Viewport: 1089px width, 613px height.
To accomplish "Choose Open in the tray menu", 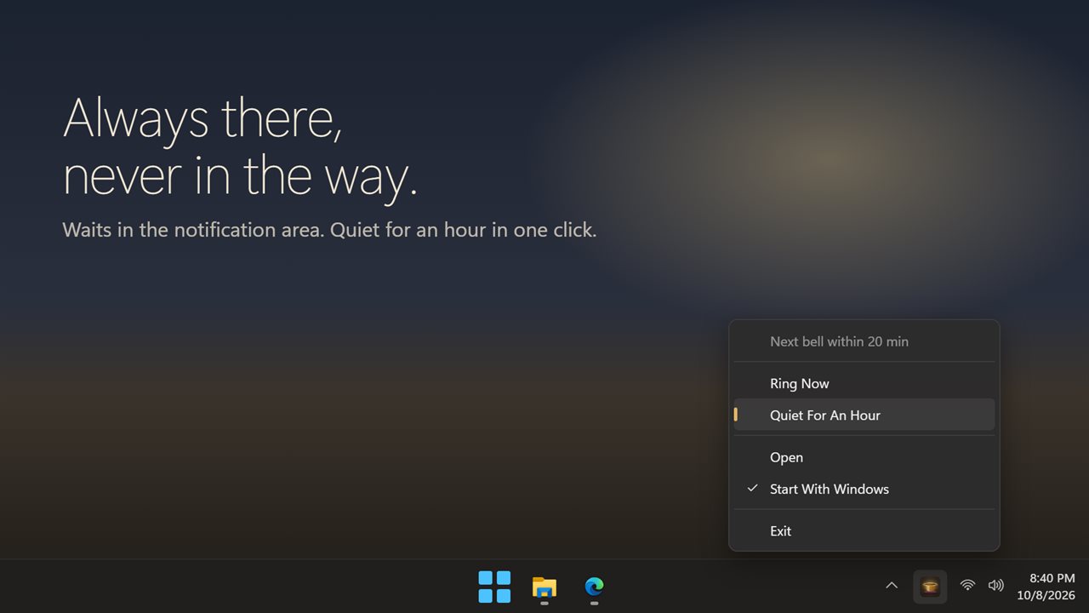I will (864, 457).
